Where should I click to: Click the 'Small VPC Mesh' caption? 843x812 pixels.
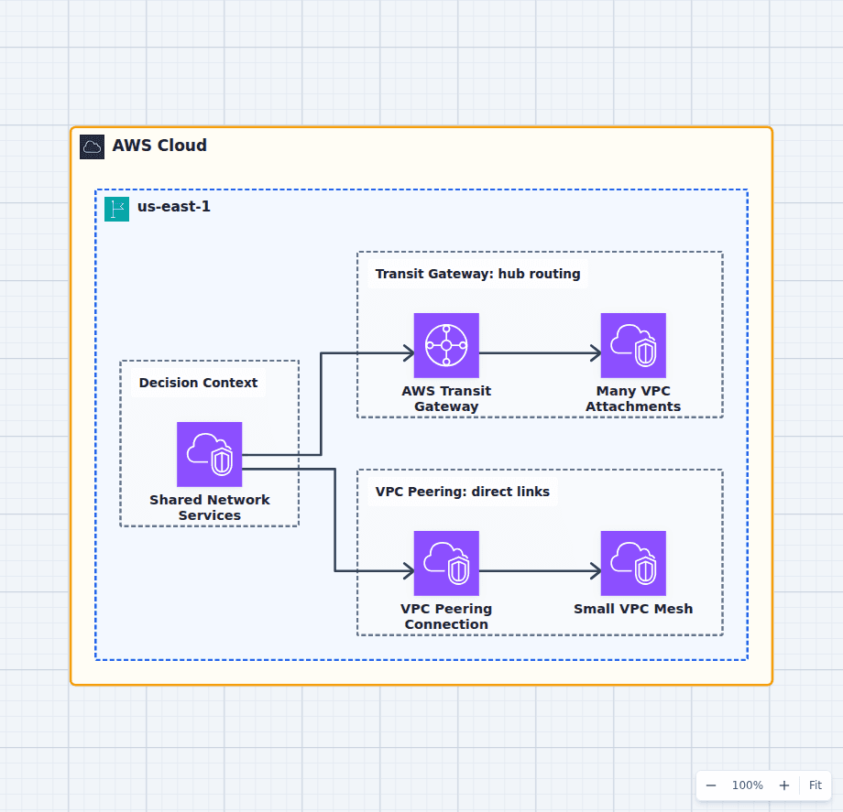(x=633, y=609)
